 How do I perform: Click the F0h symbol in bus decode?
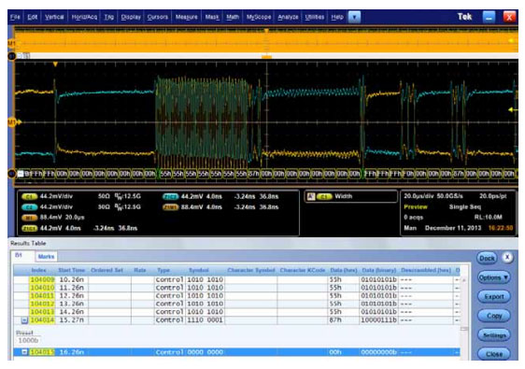[408, 174]
